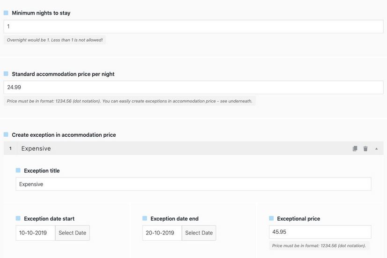Focus the standard price per night field

(193, 87)
